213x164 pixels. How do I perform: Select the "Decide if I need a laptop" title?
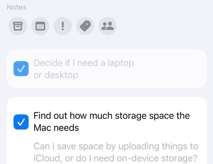point(84,63)
